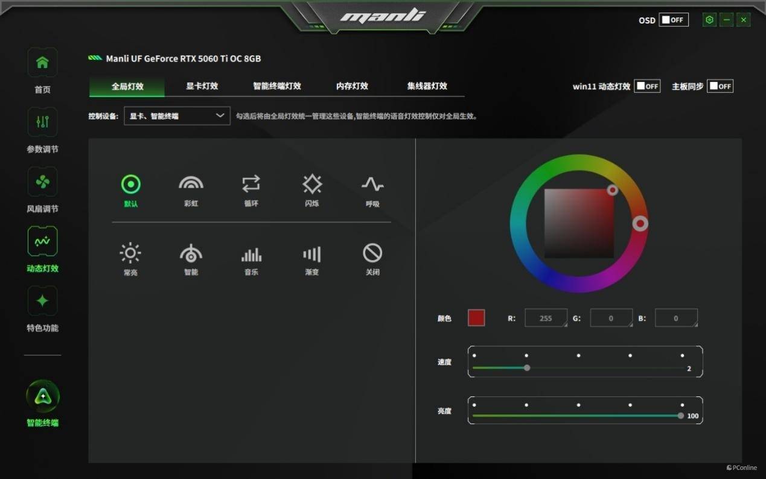The image size is (766, 479).
Task: Select the 音乐 music lighting effect
Action: 251,259
